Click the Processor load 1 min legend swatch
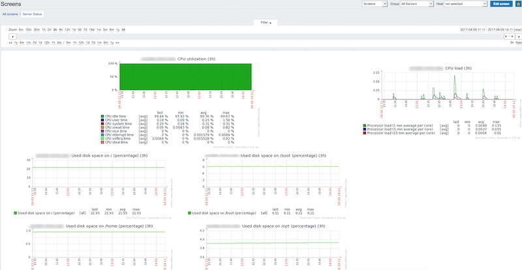522x270 pixels. pos(365,125)
